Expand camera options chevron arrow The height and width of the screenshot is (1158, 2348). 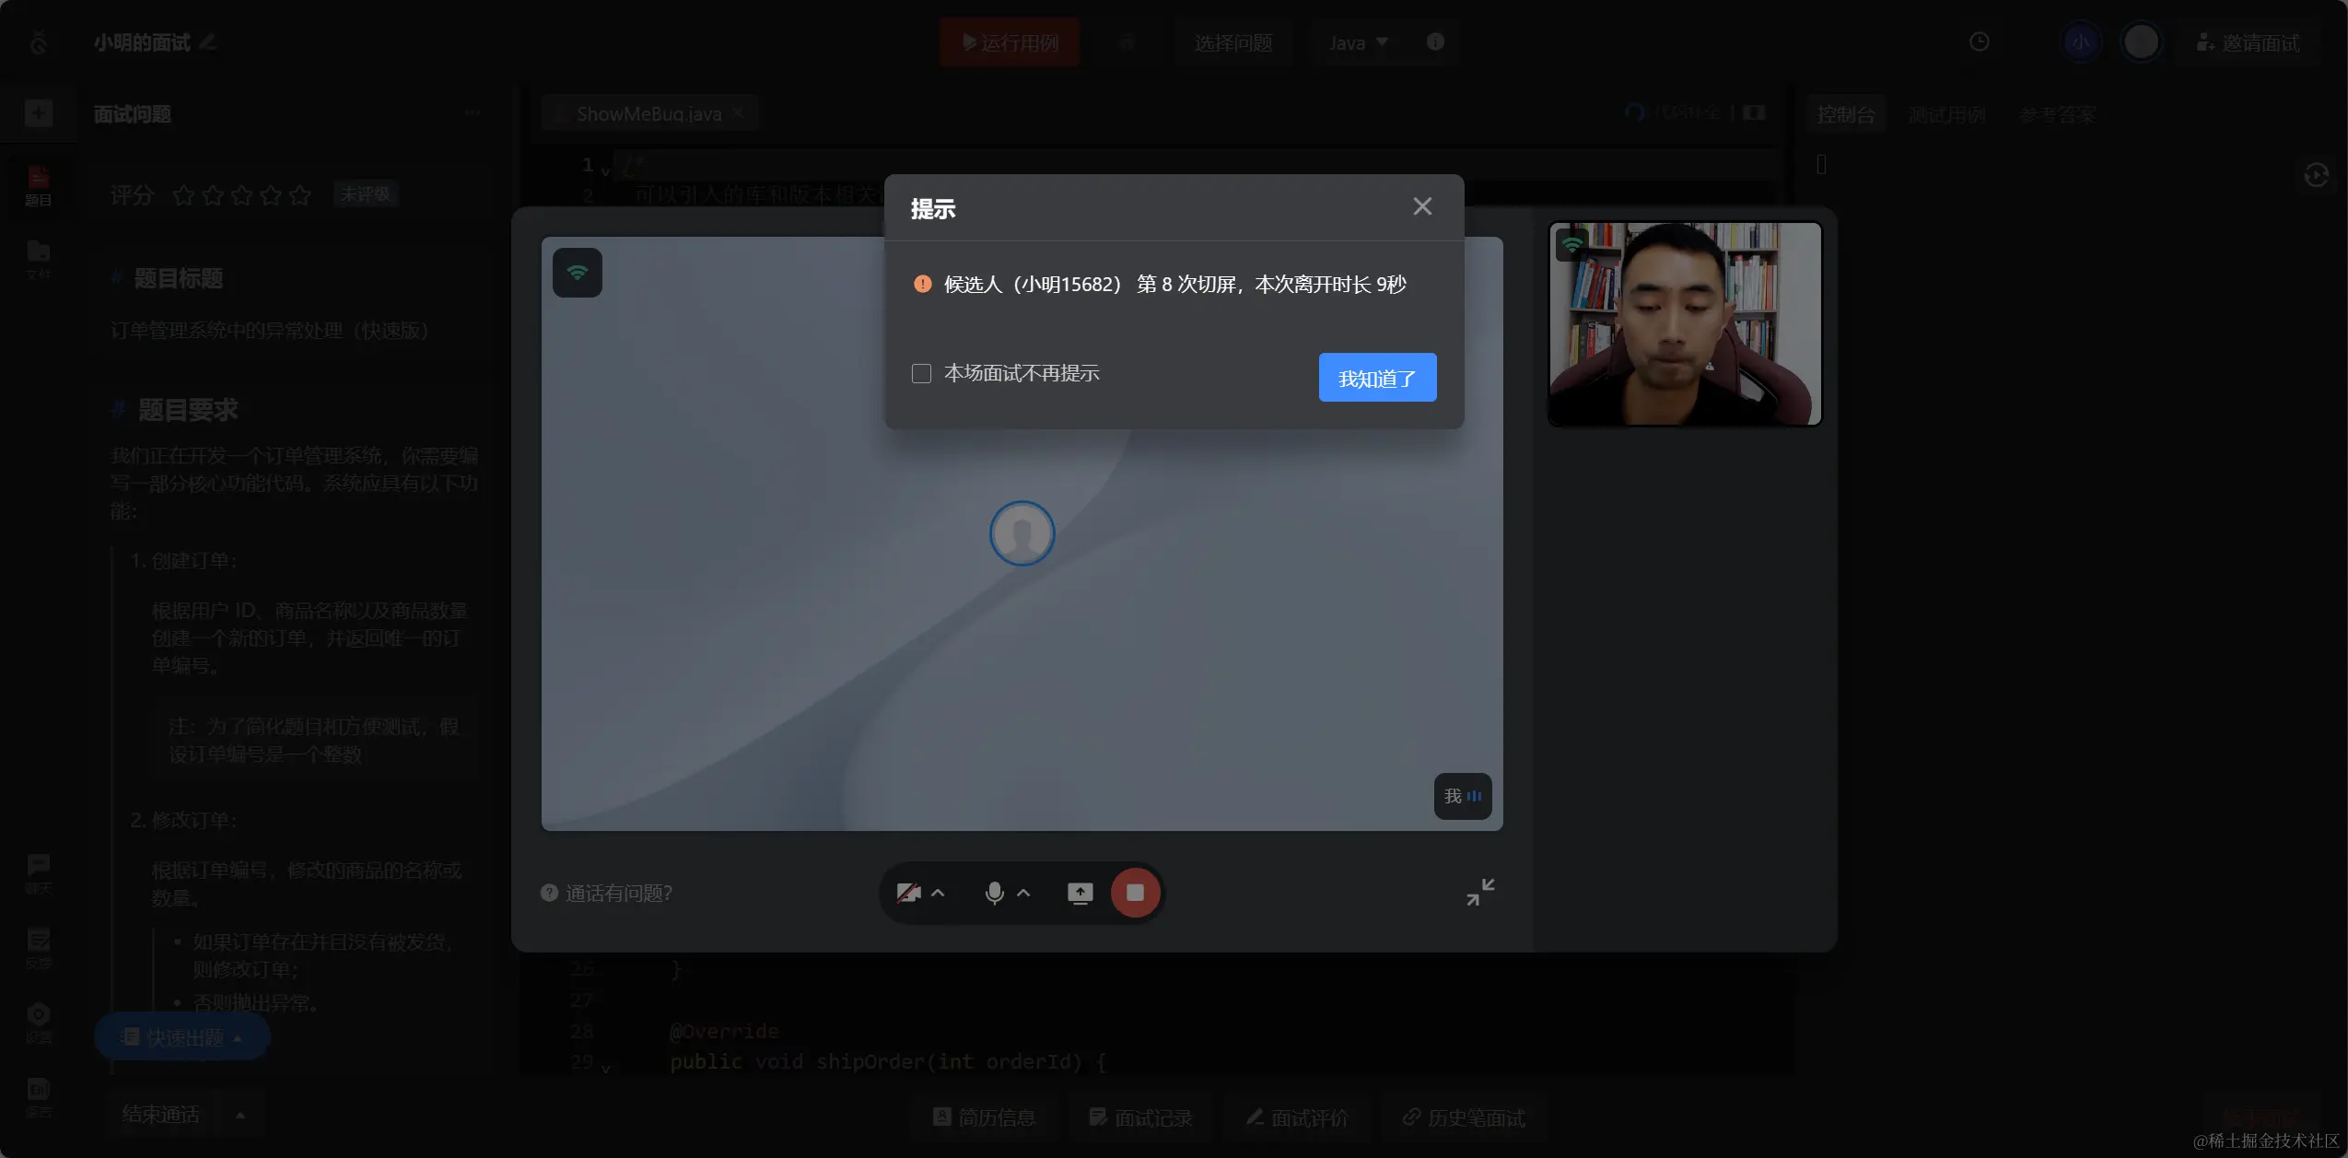938,893
